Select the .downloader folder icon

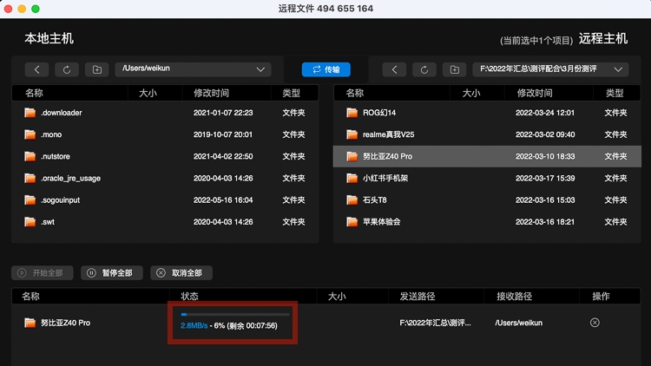coord(30,113)
